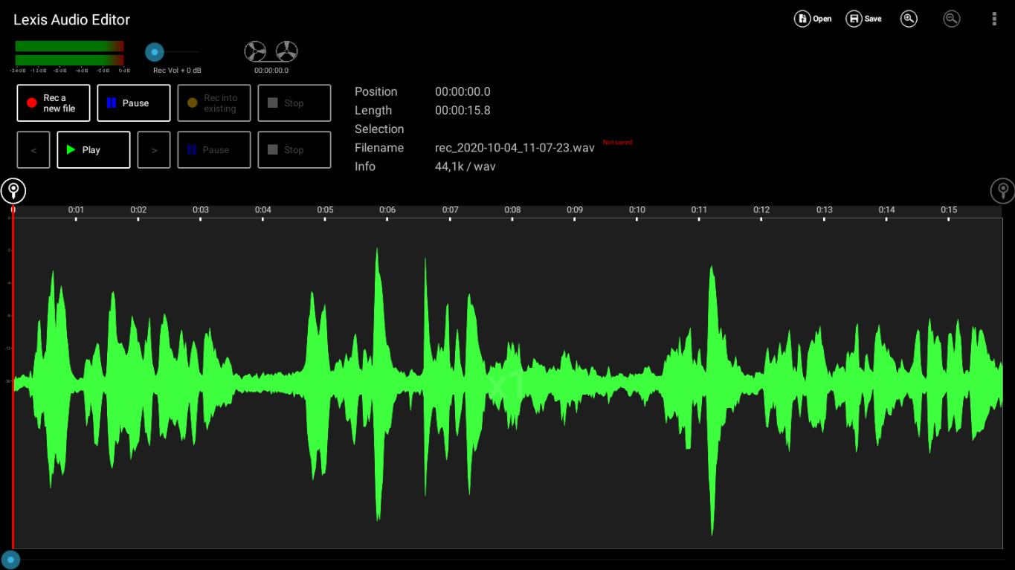1015x570 pixels.
Task: Click the top-row Pause button beside Rec a new file
Action: (x=134, y=103)
